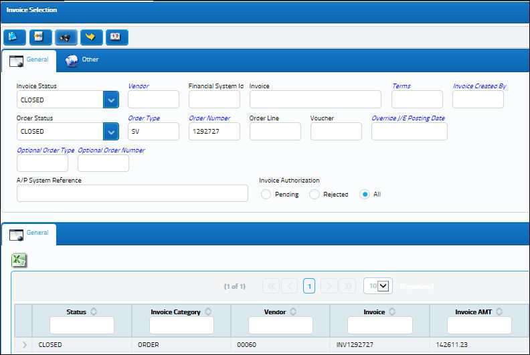Click the Order Line input field

click(x=275, y=132)
